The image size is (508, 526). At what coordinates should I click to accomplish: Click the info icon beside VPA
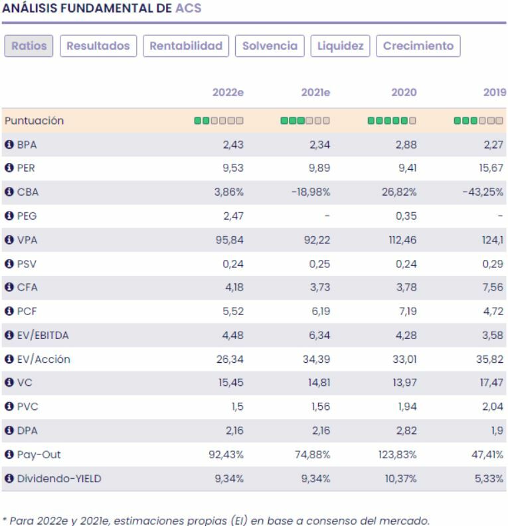coord(9,240)
